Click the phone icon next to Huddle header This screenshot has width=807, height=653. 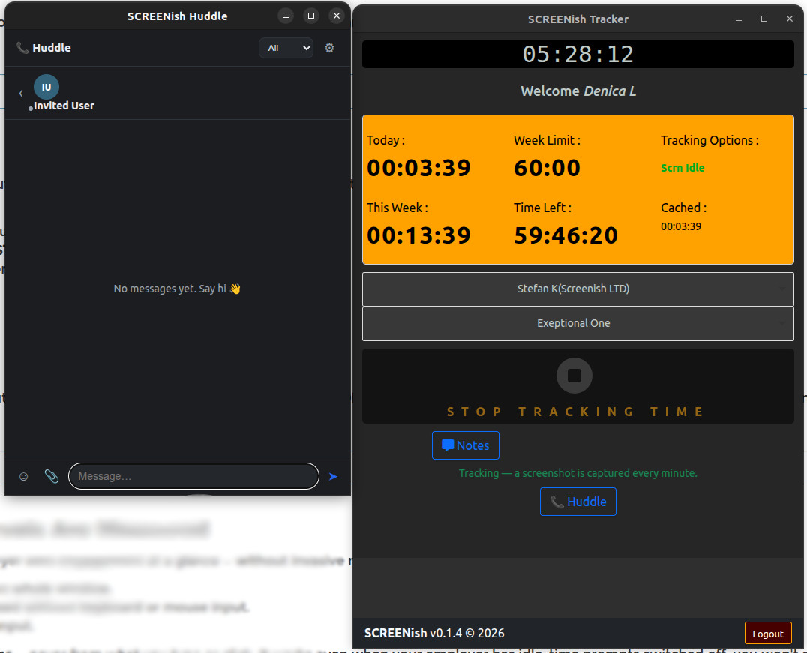(x=22, y=48)
